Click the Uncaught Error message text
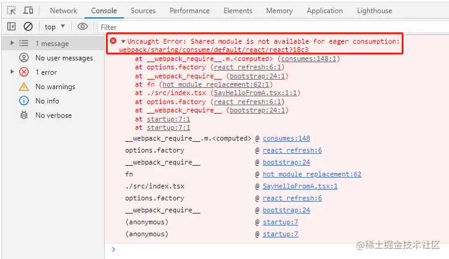The height and width of the screenshot is (259, 449). (x=263, y=41)
